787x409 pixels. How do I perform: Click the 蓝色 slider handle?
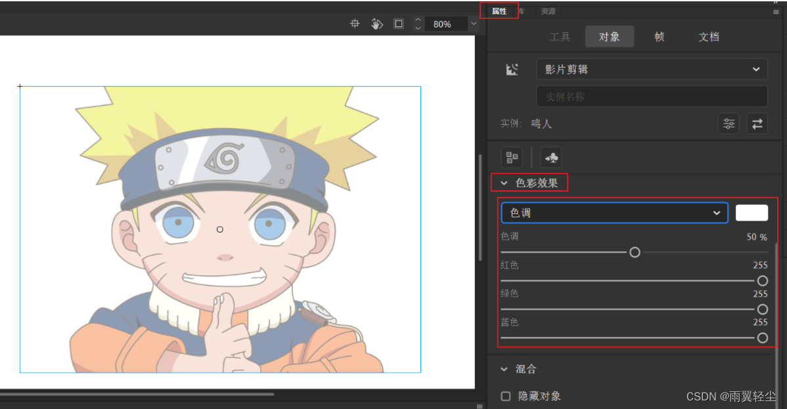[763, 337]
